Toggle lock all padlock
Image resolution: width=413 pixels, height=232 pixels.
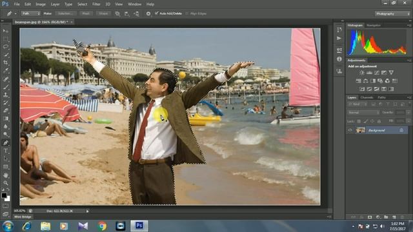(x=379, y=121)
